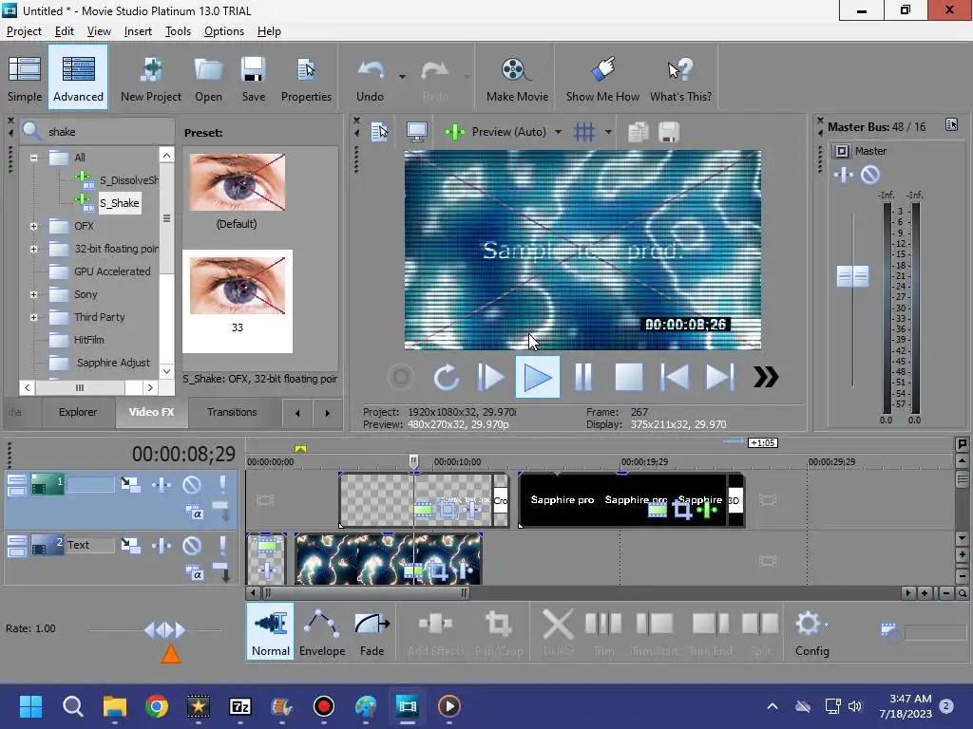Collapse the All folder
Viewport: 973px width, 729px height.
33,158
